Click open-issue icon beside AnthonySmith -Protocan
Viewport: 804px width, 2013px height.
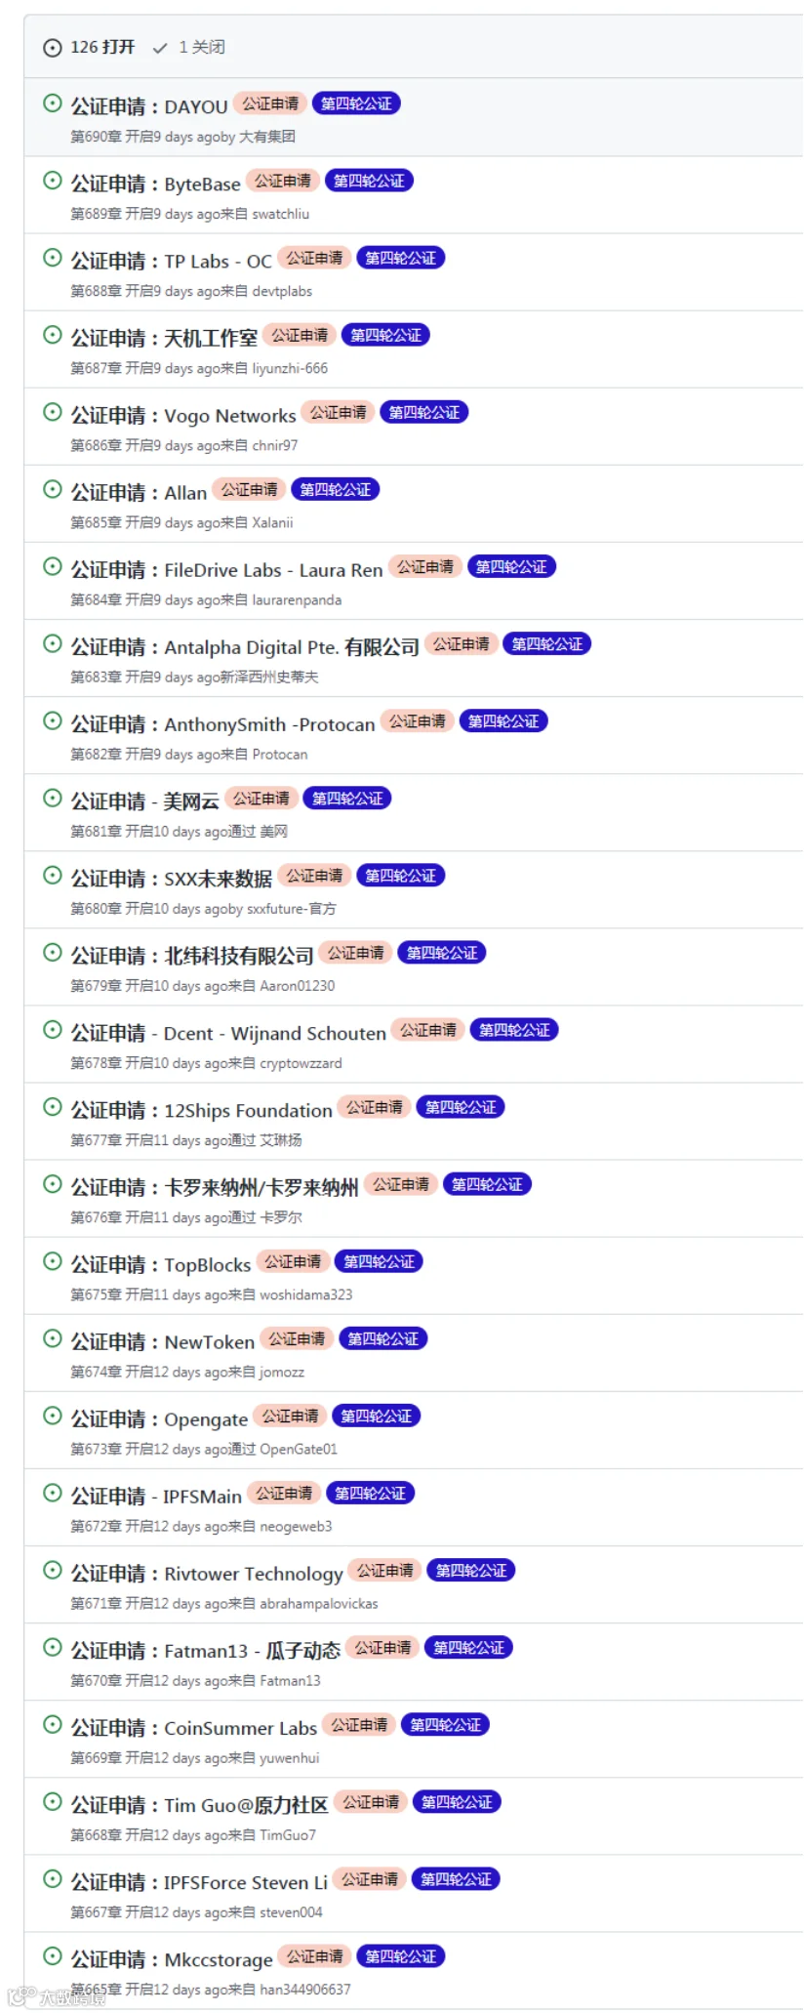tap(53, 719)
